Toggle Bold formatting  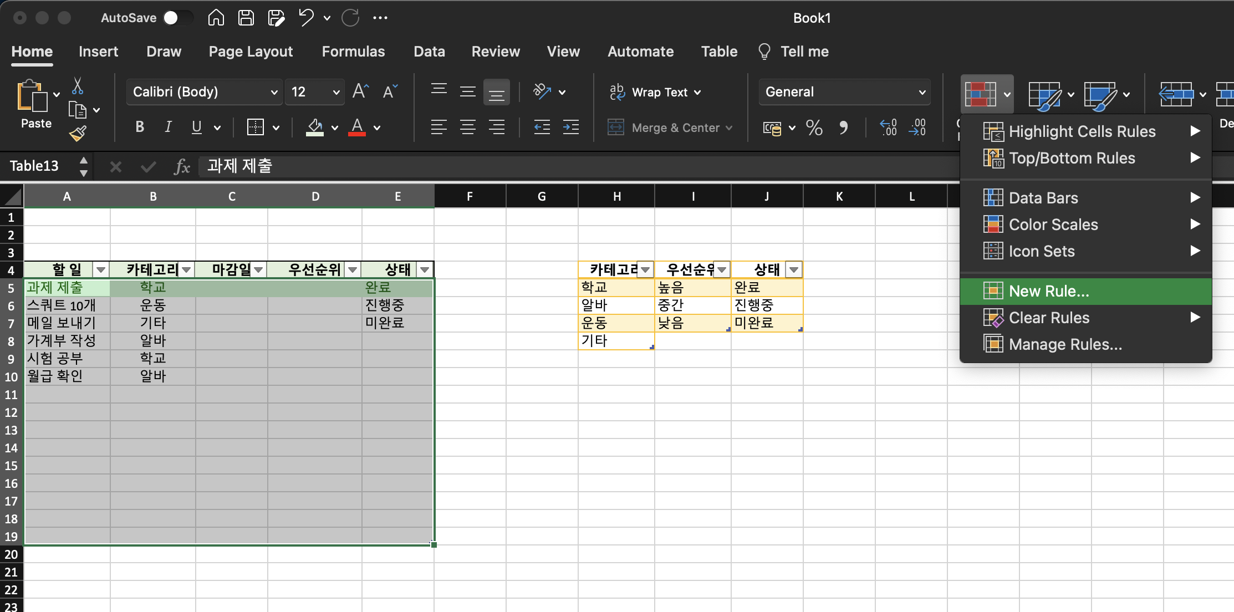pos(140,127)
